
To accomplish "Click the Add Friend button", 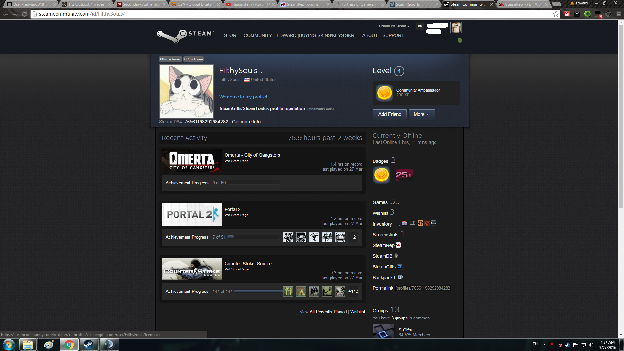I will pos(390,114).
